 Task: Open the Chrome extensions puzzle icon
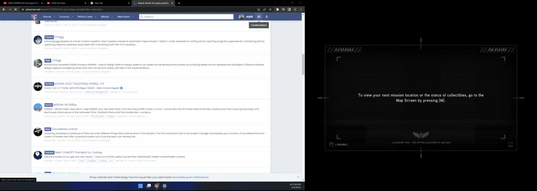coord(277,9)
